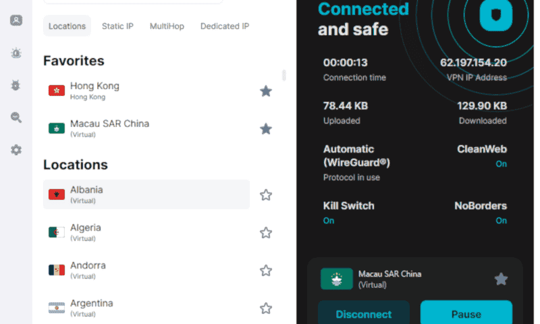
Task: Select Macau SAR China in Favorites
Action: click(146, 129)
